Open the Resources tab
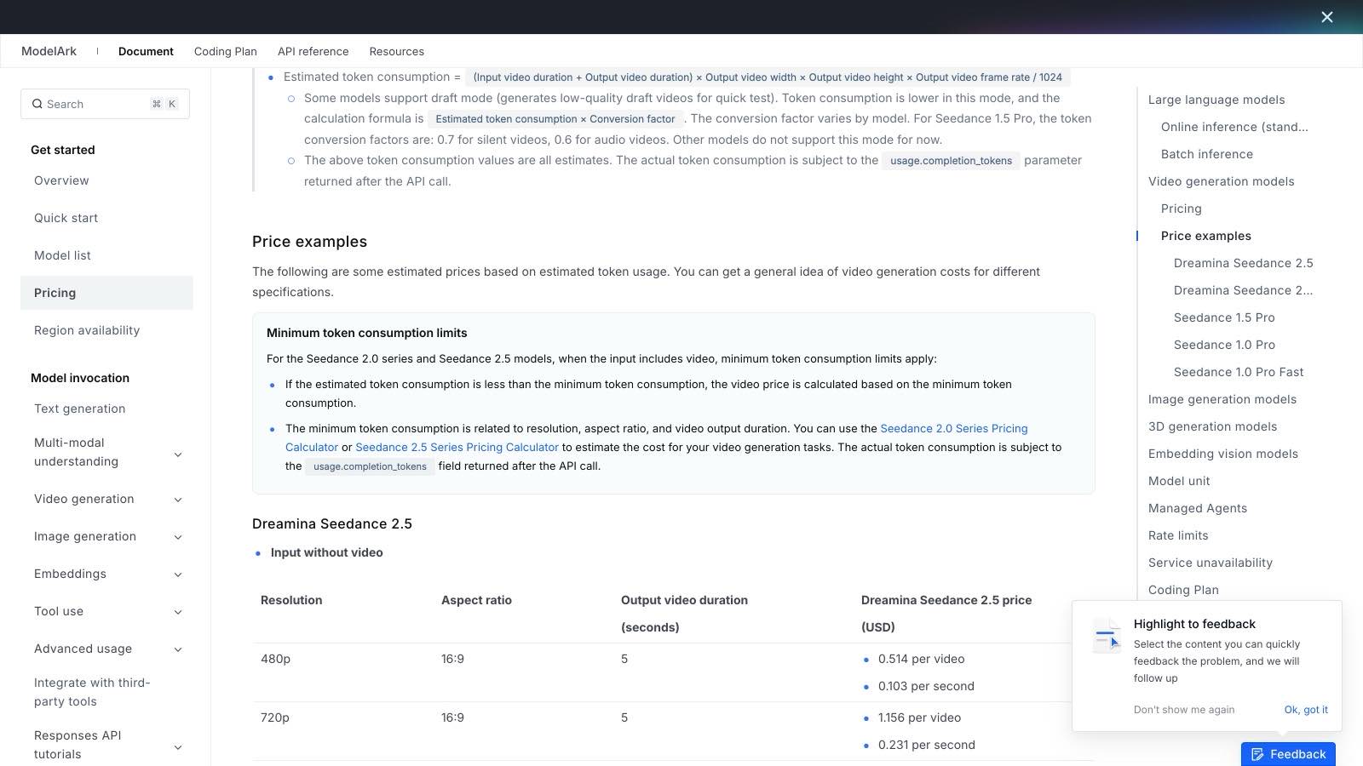Image resolution: width=1363 pixels, height=766 pixels. (x=397, y=51)
